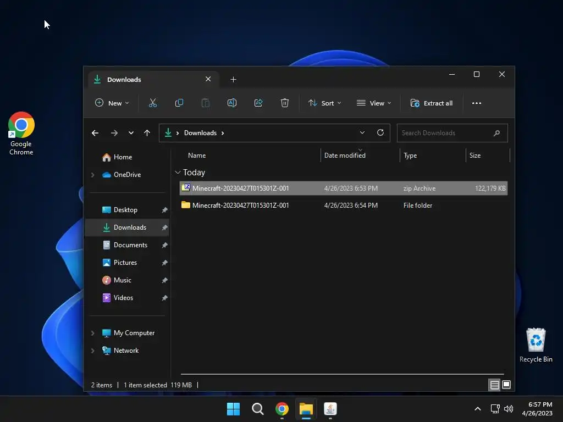Expand Network tree node
This screenshot has width=563, height=422.
(92, 351)
